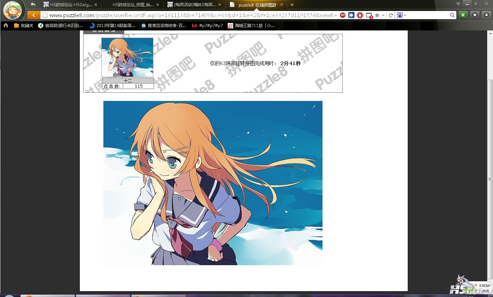Click the large completed anime puzzle image
493x297 pixels.
tap(213, 183)
